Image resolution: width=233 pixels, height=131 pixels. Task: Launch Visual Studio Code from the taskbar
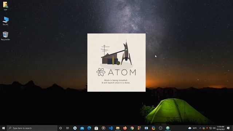pyautogui.click(x=111, y=128)
